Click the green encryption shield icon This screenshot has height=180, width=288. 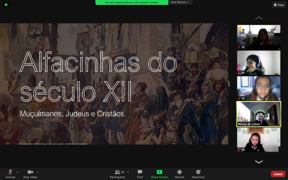click(6, 5)
